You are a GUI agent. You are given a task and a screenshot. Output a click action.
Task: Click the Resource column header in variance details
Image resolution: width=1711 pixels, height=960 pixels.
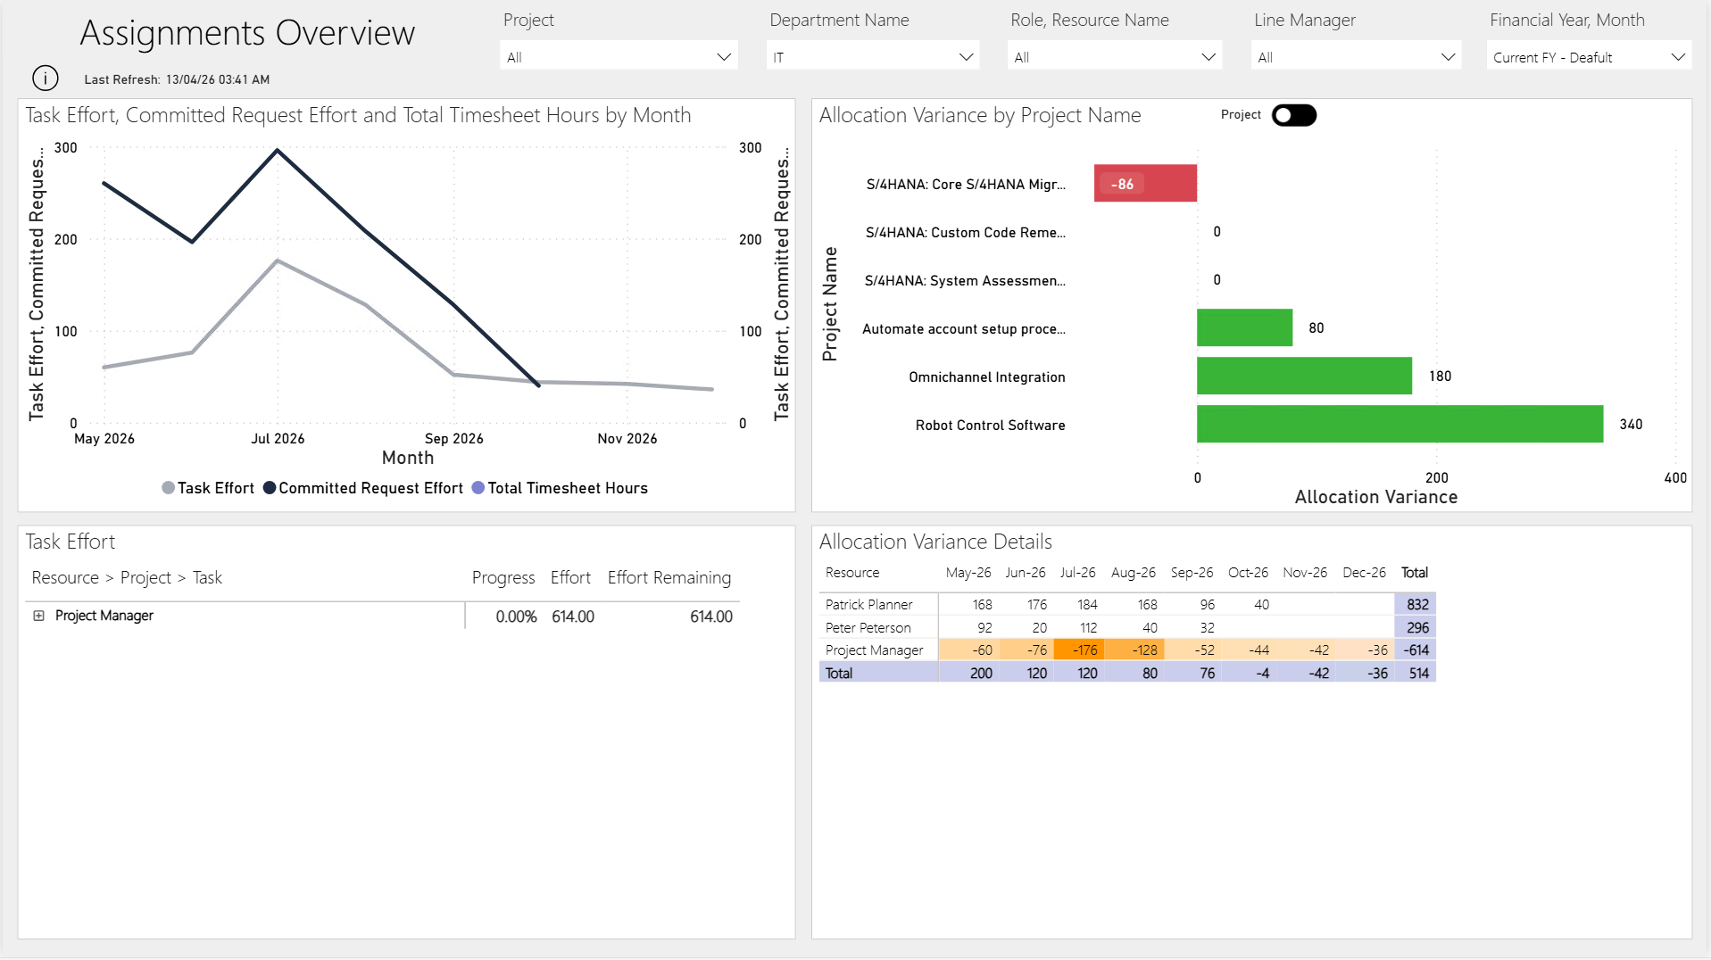coord(851,573)
